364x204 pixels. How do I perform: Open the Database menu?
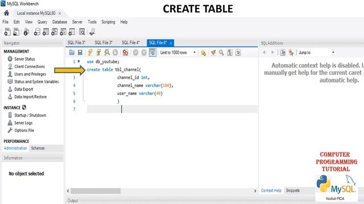click(x=60, y=22)
